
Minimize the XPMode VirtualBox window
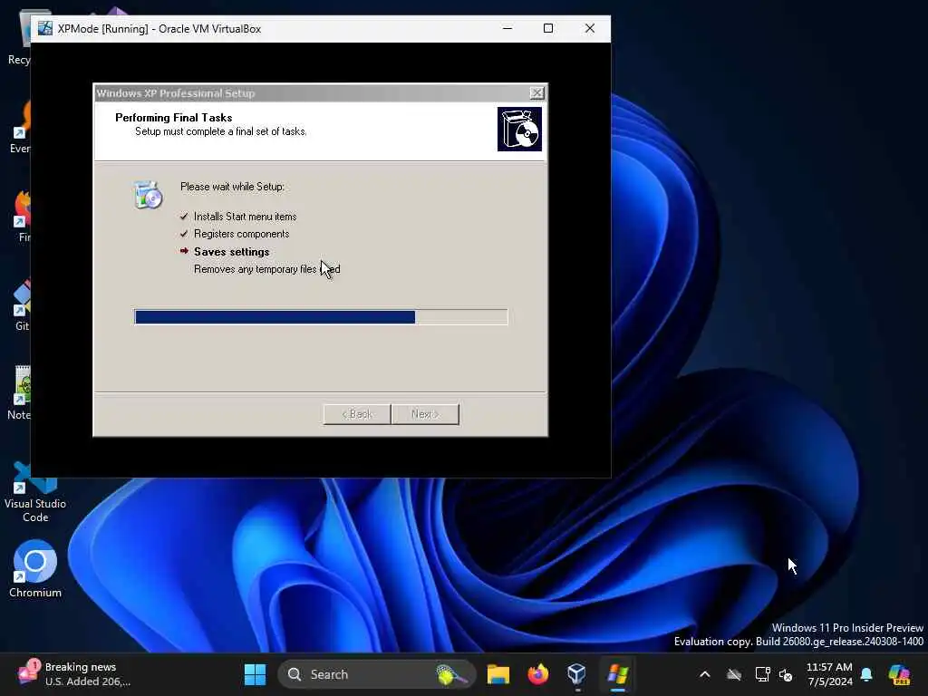point(507,28)
